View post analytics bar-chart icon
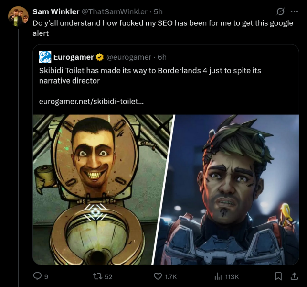 click(x=218, y=276)
